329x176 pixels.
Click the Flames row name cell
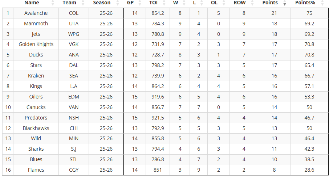click(x=36, y=170)
